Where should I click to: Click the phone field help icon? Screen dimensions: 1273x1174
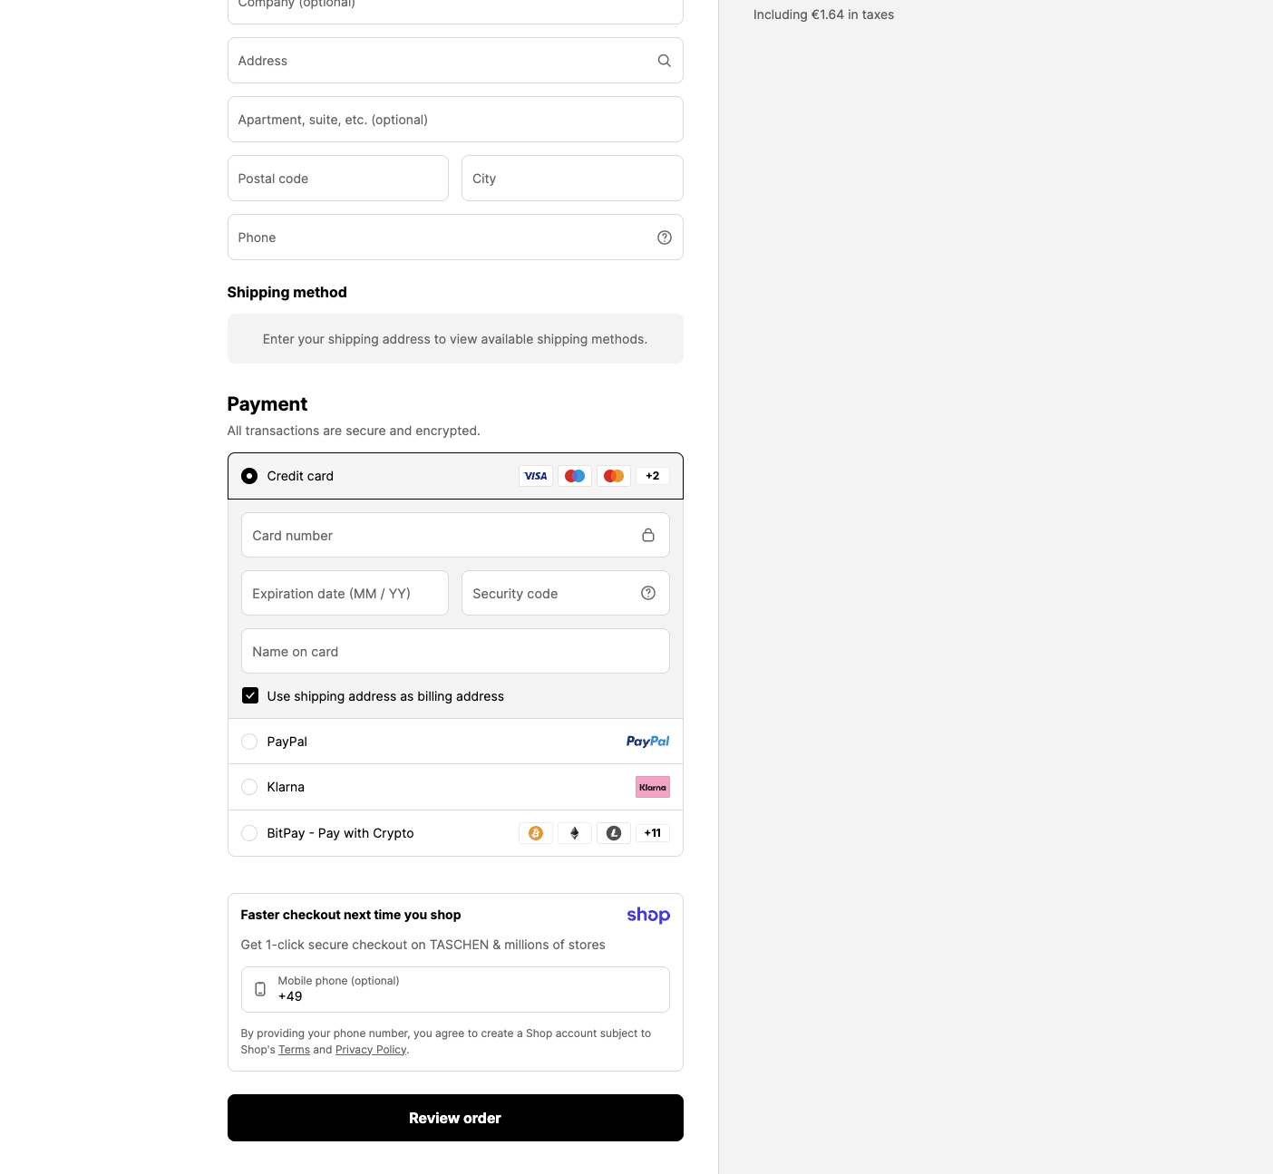(x=665, y=238)
